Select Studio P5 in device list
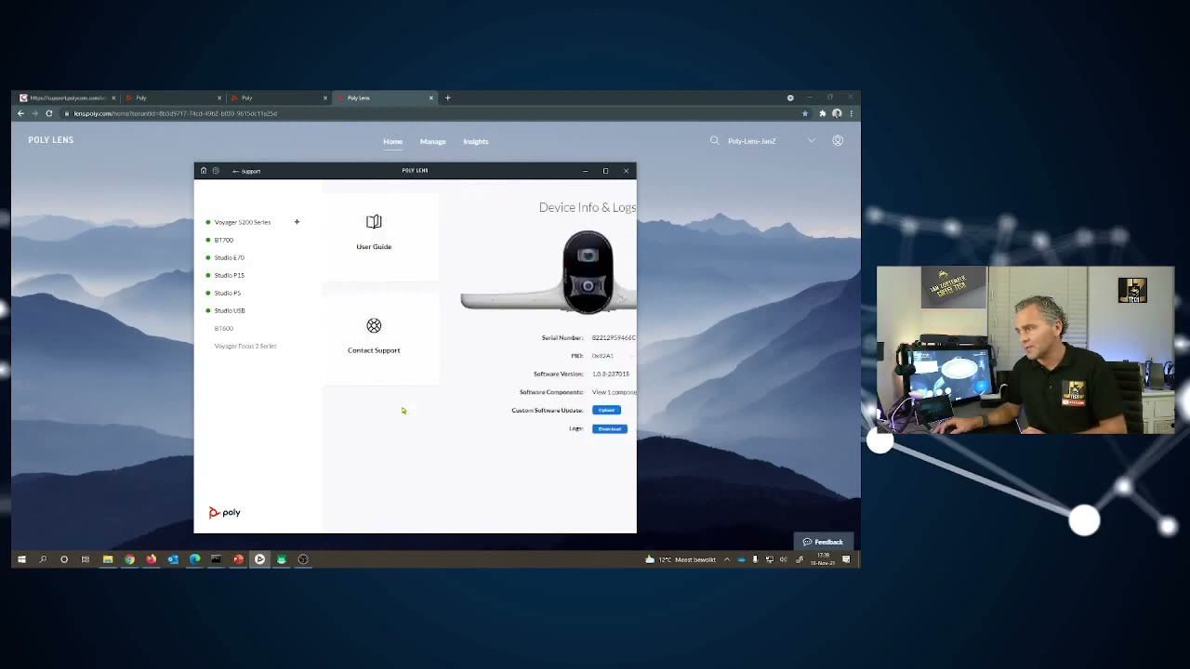This screenshot has height=669, width=1190. 227,293
